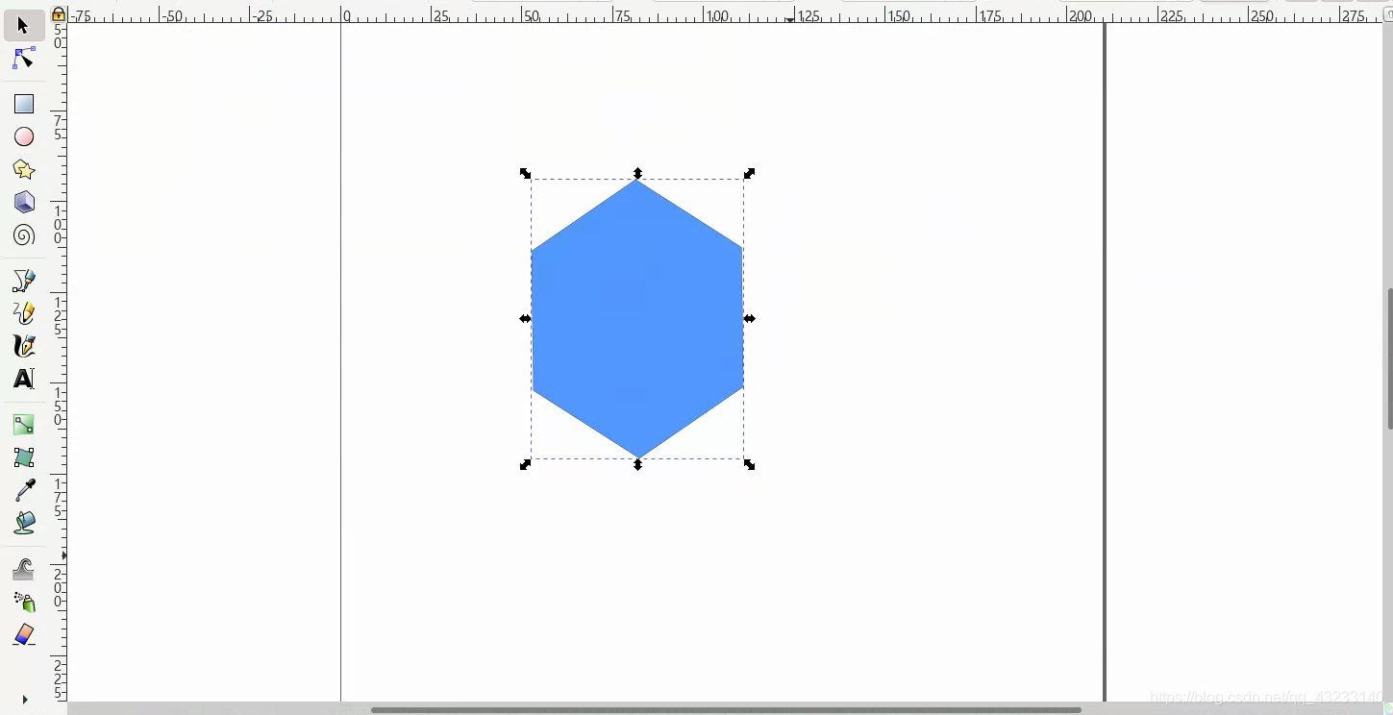Select the Bezier pen tool
This screenshot has height=715, width=1393.
23,281
